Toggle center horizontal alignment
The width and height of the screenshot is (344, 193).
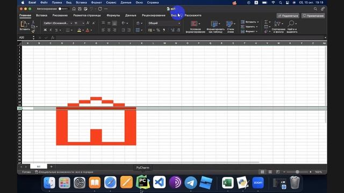[109, 30]
